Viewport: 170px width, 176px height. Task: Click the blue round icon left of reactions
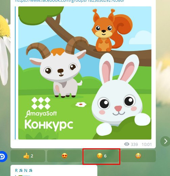point(3,156)
